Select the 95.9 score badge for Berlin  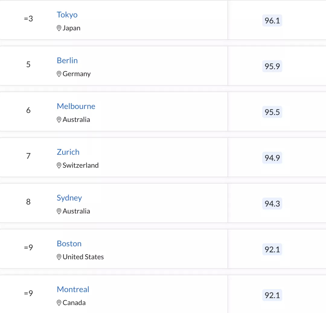(x=272, y=66)
